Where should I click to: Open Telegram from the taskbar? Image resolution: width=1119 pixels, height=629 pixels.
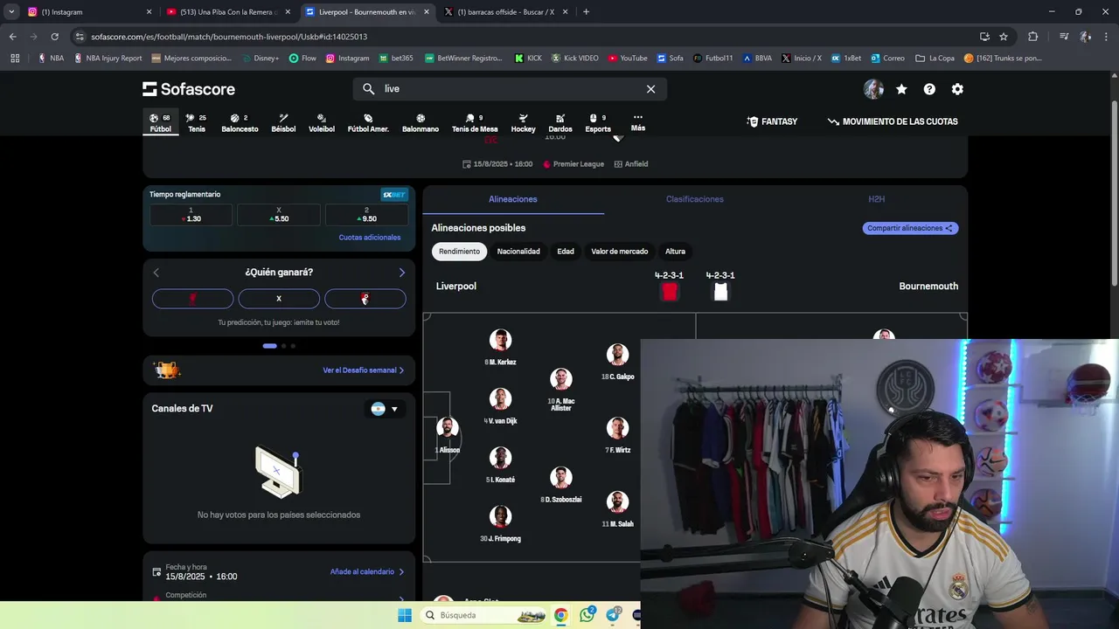click(x=613, y=615)
